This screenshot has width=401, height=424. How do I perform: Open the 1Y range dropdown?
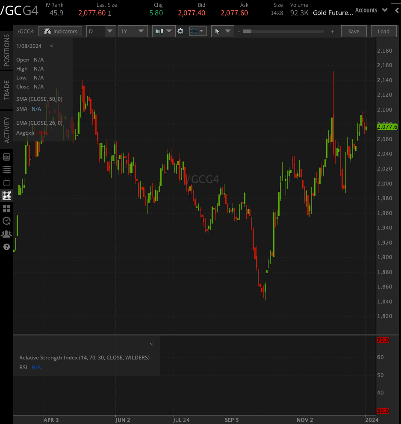point(133,31)
